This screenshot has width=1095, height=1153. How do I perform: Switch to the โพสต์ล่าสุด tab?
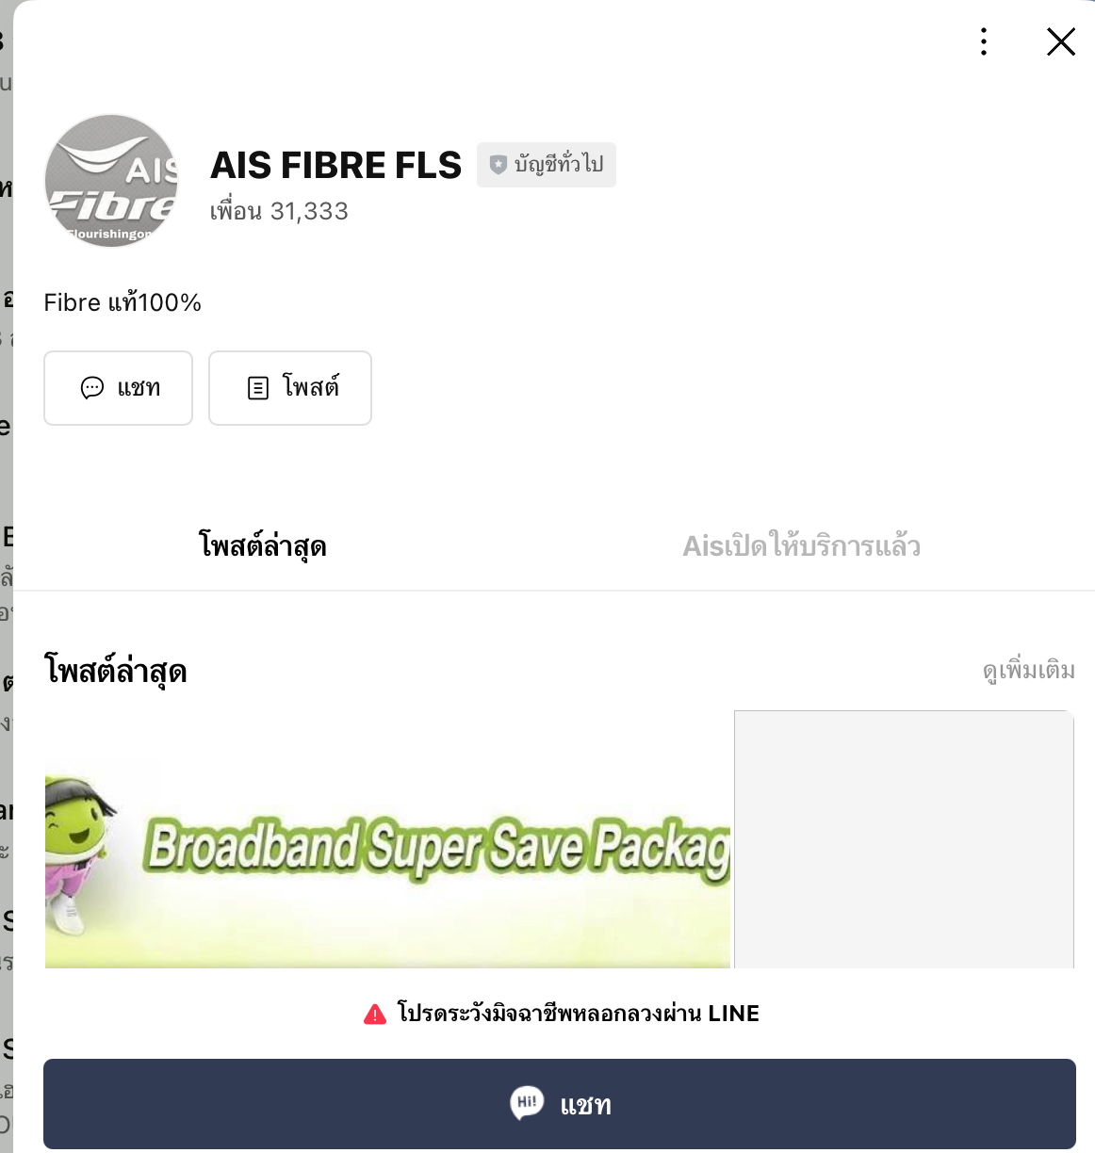click(263, 545)
